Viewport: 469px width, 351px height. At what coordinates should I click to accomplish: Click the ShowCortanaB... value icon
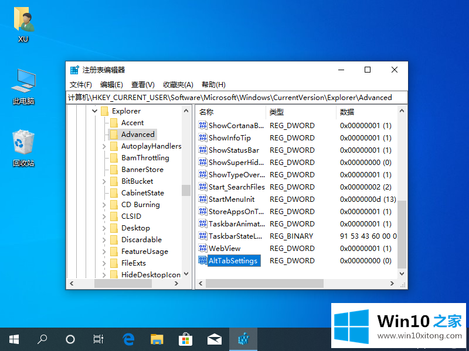[202, 125]
